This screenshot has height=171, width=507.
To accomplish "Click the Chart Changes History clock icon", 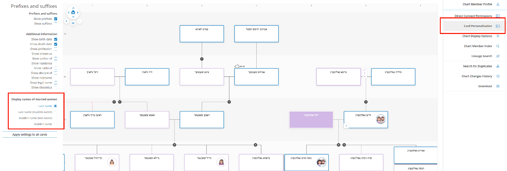I will tap(498, 76).
